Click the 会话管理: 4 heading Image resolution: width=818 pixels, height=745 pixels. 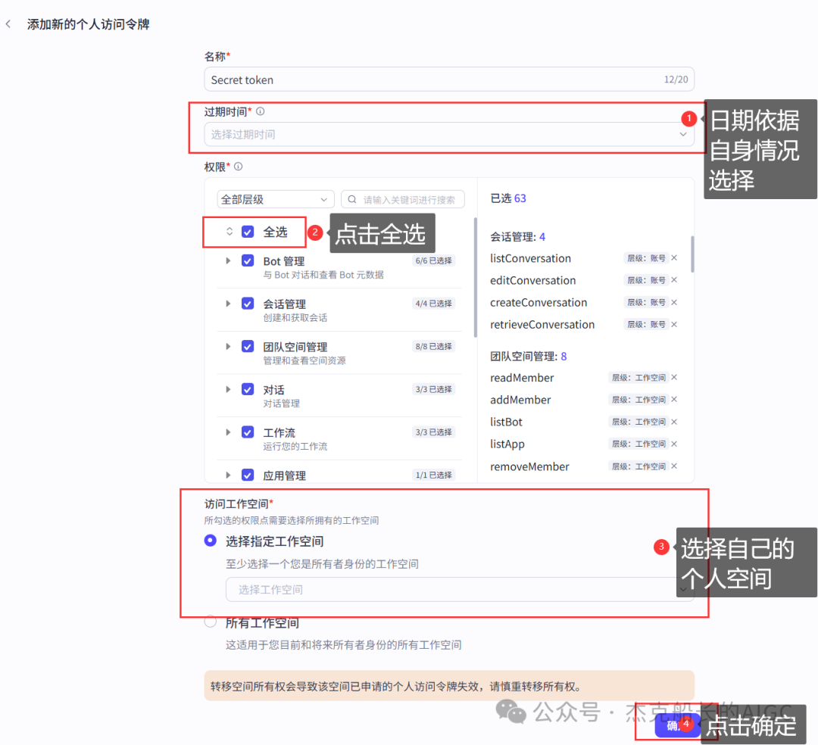[x=517, y=237]
